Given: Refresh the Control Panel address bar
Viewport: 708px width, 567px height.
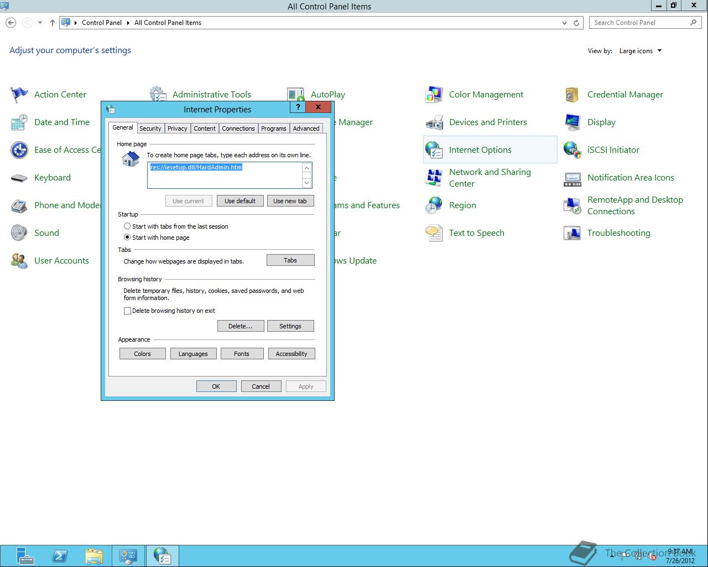Looking at the screenshot, I should point(576,23).
